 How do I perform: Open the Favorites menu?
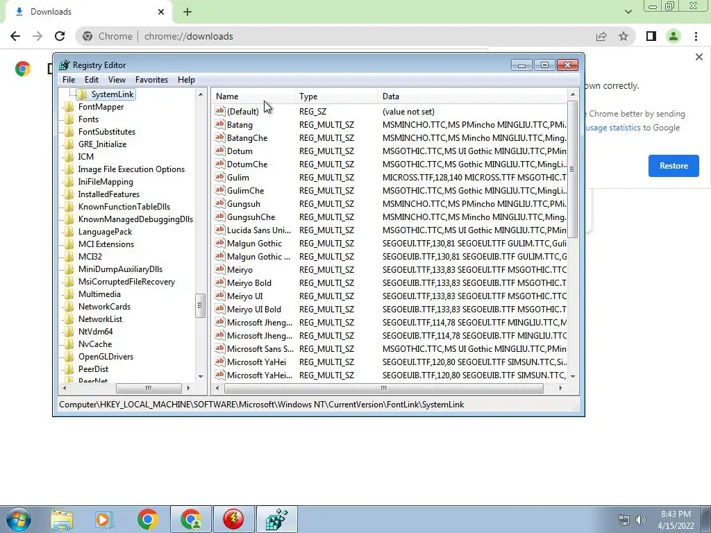[151, 80]
